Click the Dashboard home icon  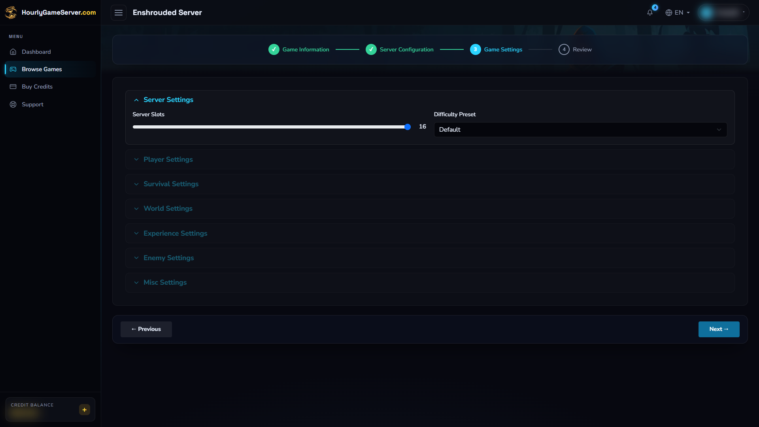click(13, 52)
